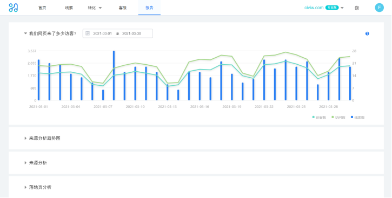This screenshot has width=392, height=198.
Task: Switch to the 线索 tab
Action: (69, 8)
